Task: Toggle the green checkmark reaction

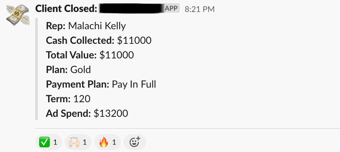Action: tap(48, 142)
